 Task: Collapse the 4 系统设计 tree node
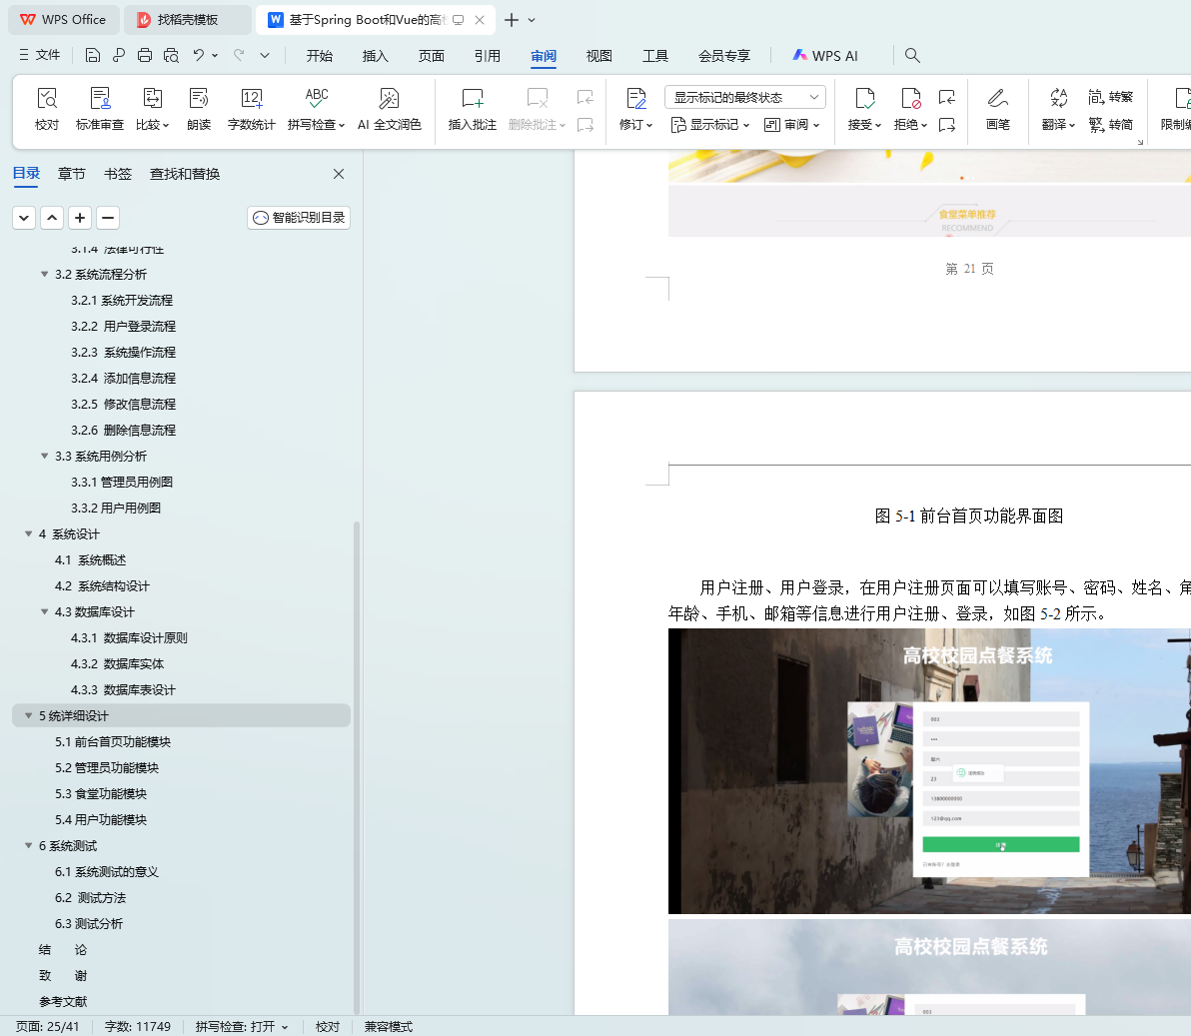point(29,533)
